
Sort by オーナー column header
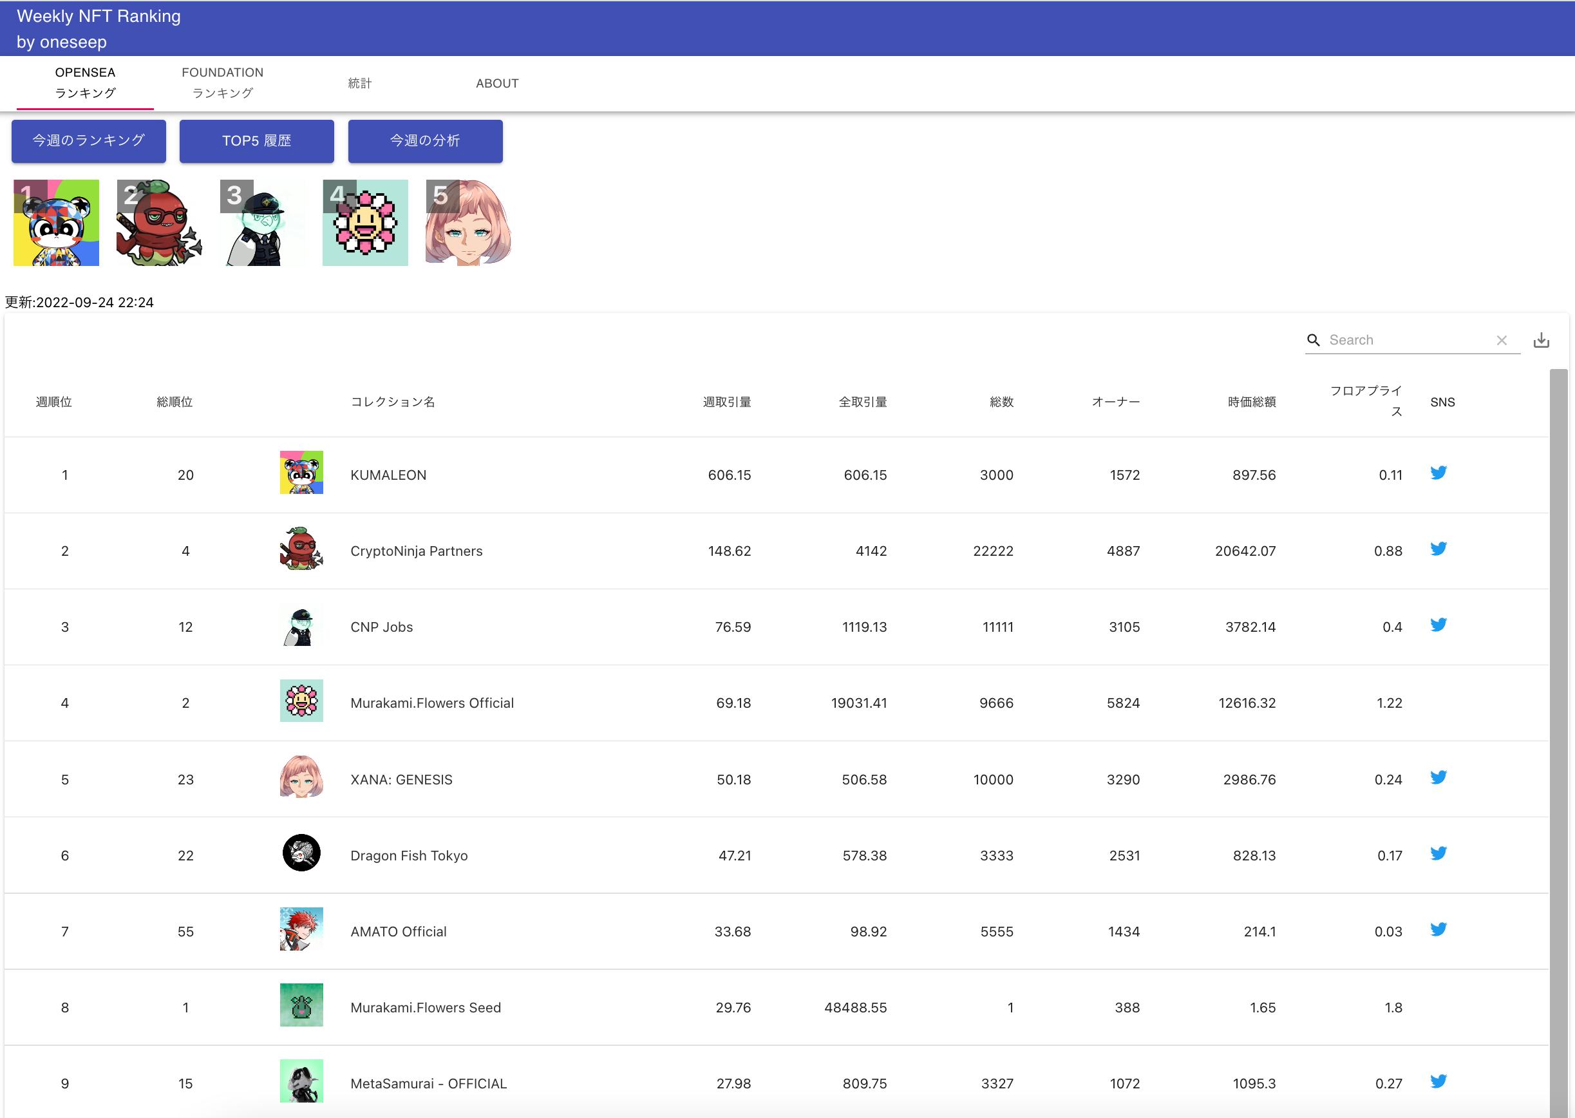1116,402
